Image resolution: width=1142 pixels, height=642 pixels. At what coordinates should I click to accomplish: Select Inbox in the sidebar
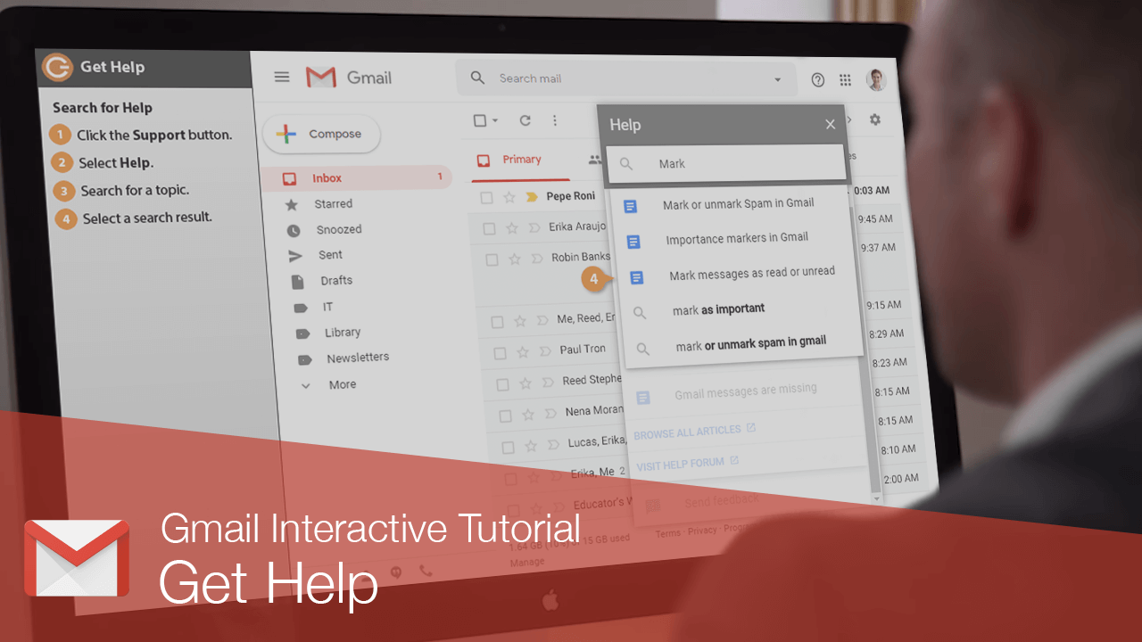click(x=327, y=177)
